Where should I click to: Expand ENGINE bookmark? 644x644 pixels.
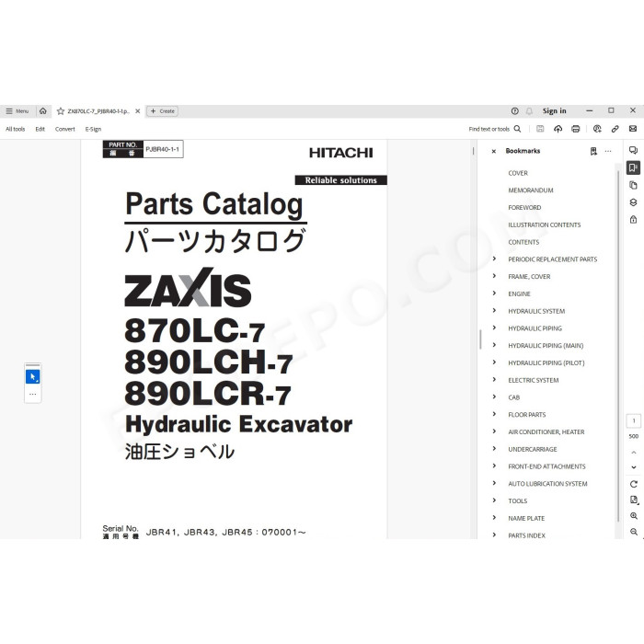[494, 293]
